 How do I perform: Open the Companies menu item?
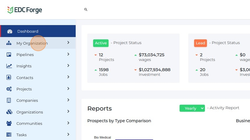tap(38, 100)
